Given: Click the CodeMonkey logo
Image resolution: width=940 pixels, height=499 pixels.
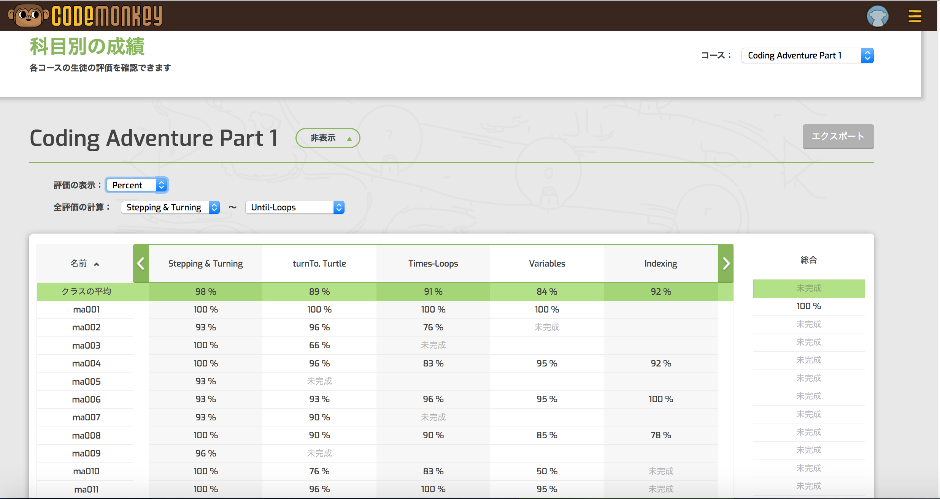Looking at the screenshot, I should [86, 16].
